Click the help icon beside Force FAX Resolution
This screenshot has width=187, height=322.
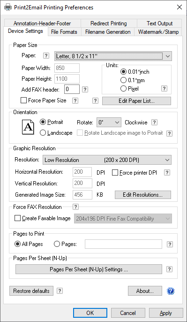(x=75, y=207)
